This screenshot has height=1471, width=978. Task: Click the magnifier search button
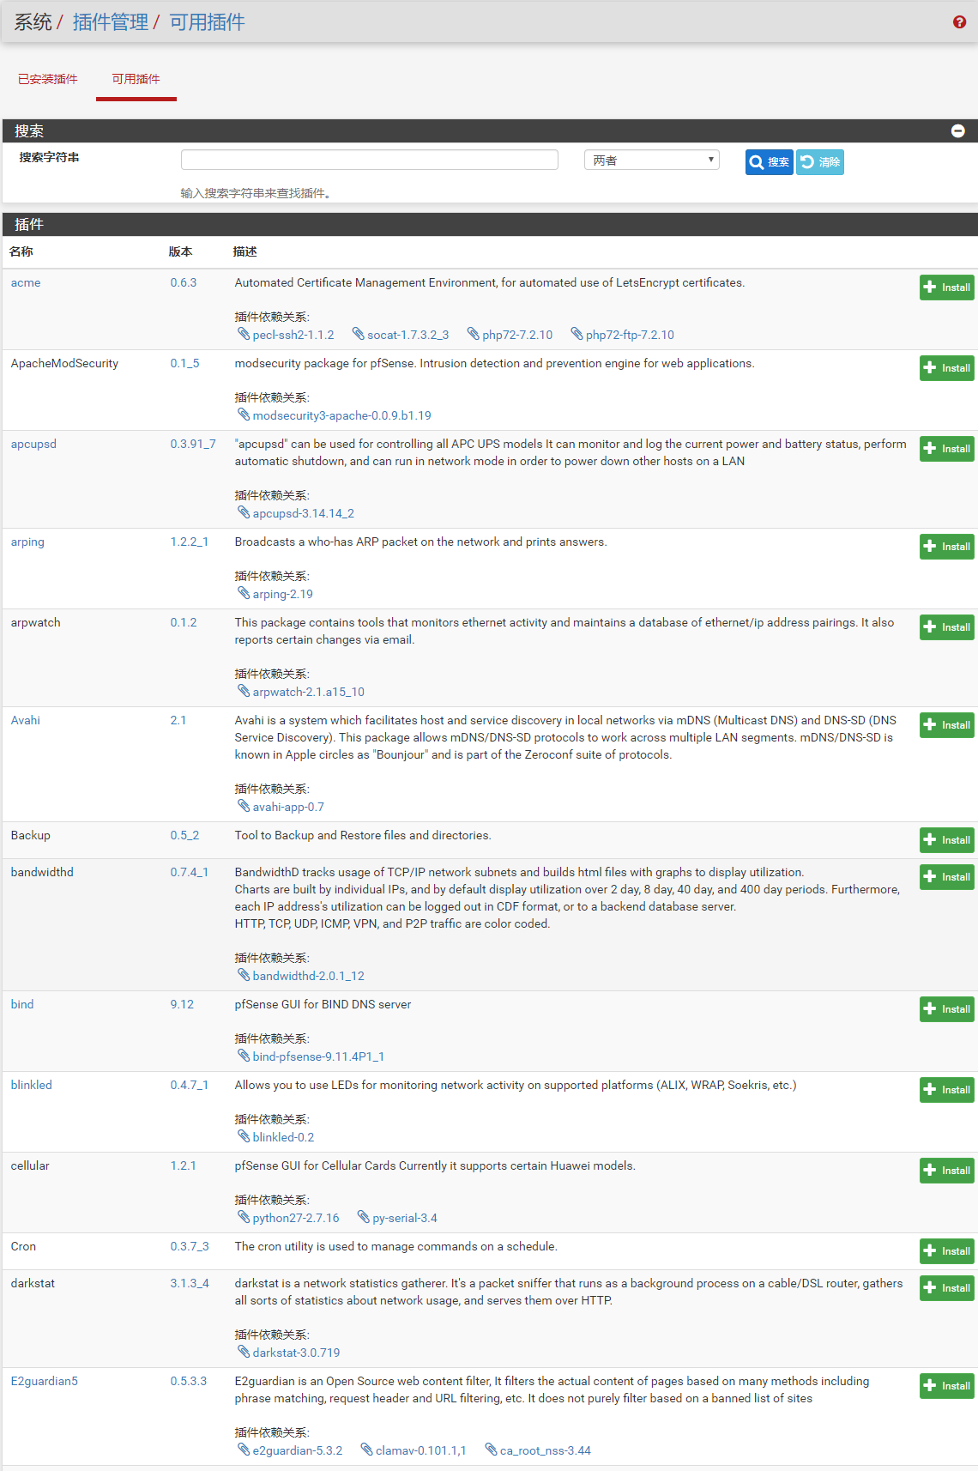click(x=769, y=162)
